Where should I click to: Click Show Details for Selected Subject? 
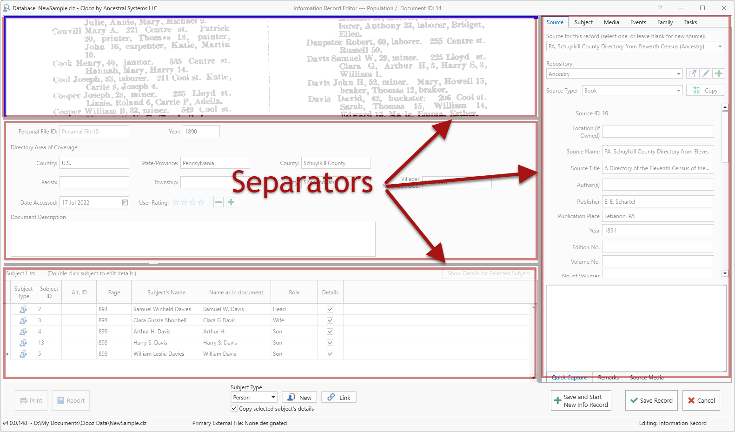pos(489,273)
